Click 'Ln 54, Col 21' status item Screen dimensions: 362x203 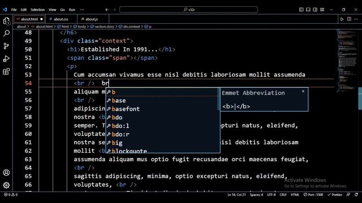coord(236,195)
